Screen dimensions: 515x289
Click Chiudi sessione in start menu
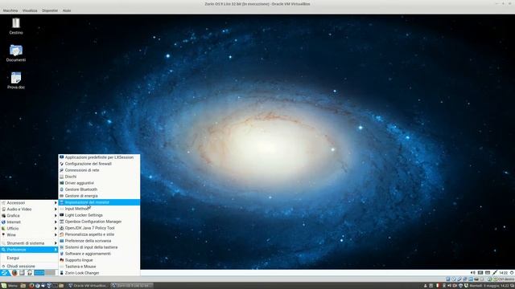(29, 267)
